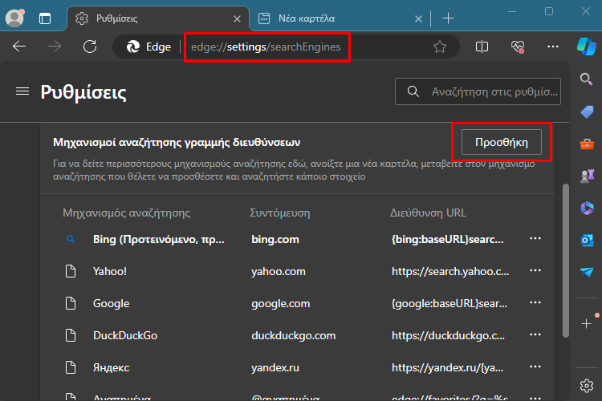
Task: Open sidebar settings gear icon
Action: pyautogui.click(x=587, y=386)
